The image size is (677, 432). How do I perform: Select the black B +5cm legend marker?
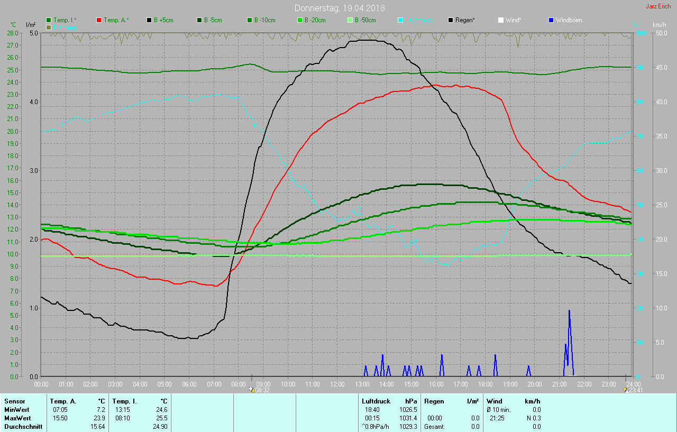click(x=150, y=20)
